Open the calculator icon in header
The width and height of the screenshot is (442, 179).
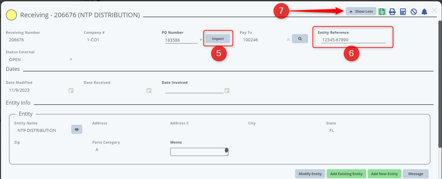[403, 12]
